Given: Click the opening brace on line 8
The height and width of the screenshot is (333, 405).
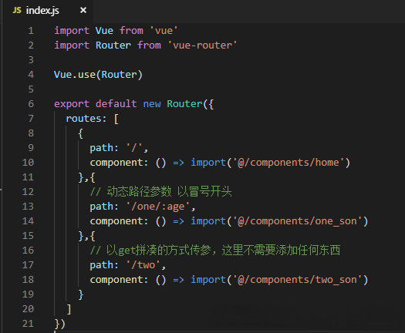Looking at the screenshot, I should pyautogui.click(x=80, y=133).
